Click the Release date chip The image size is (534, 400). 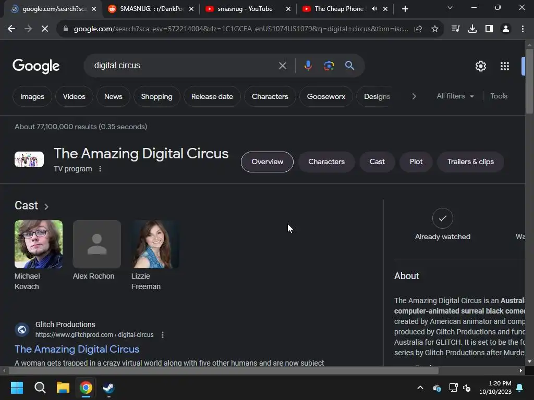pos(212,96)
